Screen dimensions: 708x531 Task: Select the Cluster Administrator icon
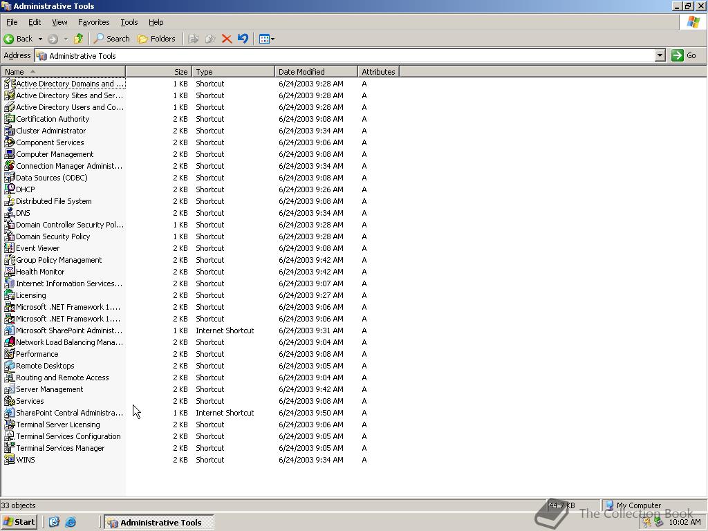10,131
